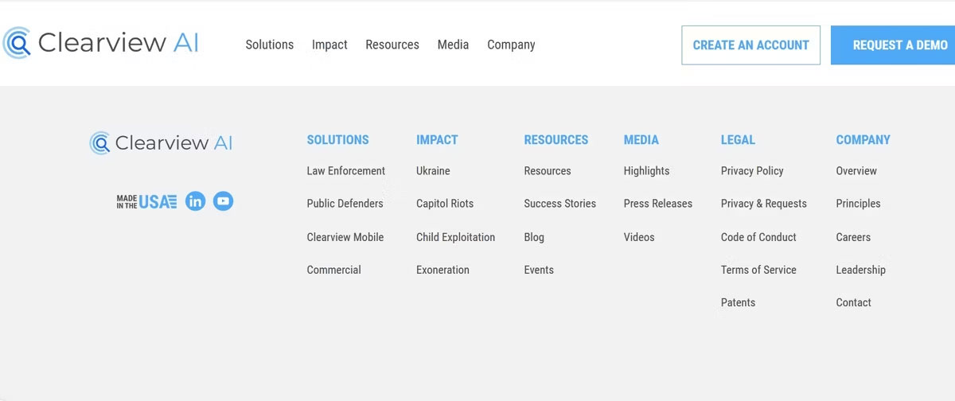Open the Resources menu in top navigation

[x=392, y=45]
